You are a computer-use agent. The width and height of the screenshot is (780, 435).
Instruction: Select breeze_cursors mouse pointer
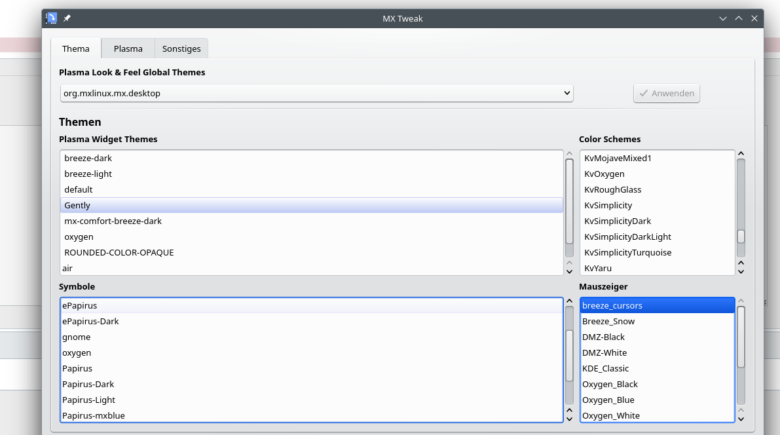pos(657,305)
